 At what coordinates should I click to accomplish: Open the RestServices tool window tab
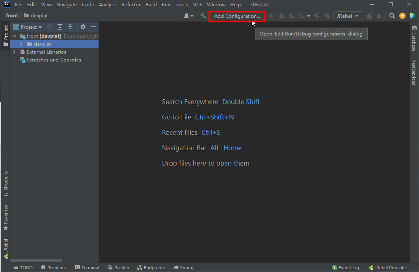[414, 72]
